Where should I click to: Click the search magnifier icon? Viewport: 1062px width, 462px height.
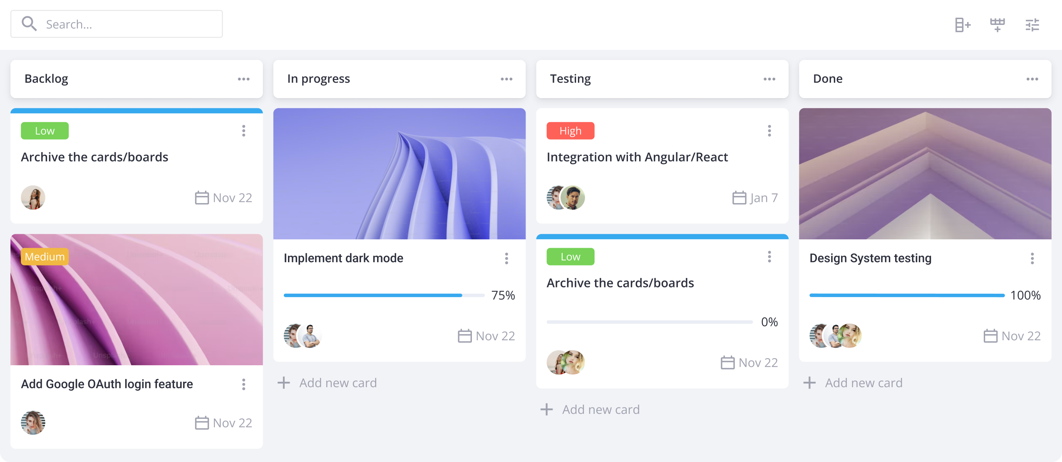point(29,24)
